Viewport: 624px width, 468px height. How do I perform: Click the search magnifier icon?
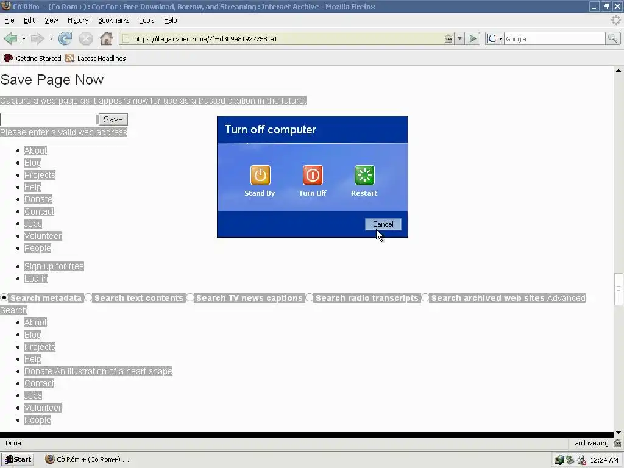click(x=612, y=38)
